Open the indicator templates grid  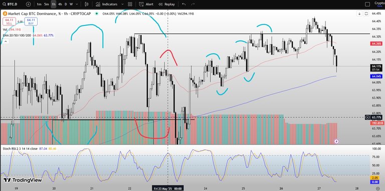point(130,4)
